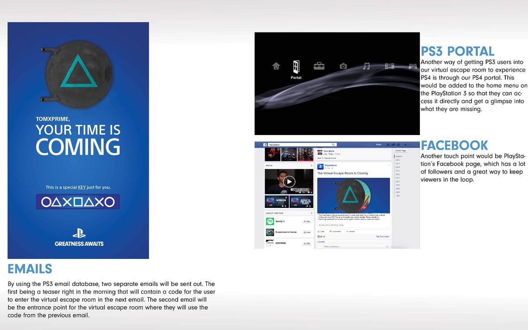Click the "TOMXPRIME," greeting text
The width and height of the screenshot is (528, 330).
pos(53,119)
